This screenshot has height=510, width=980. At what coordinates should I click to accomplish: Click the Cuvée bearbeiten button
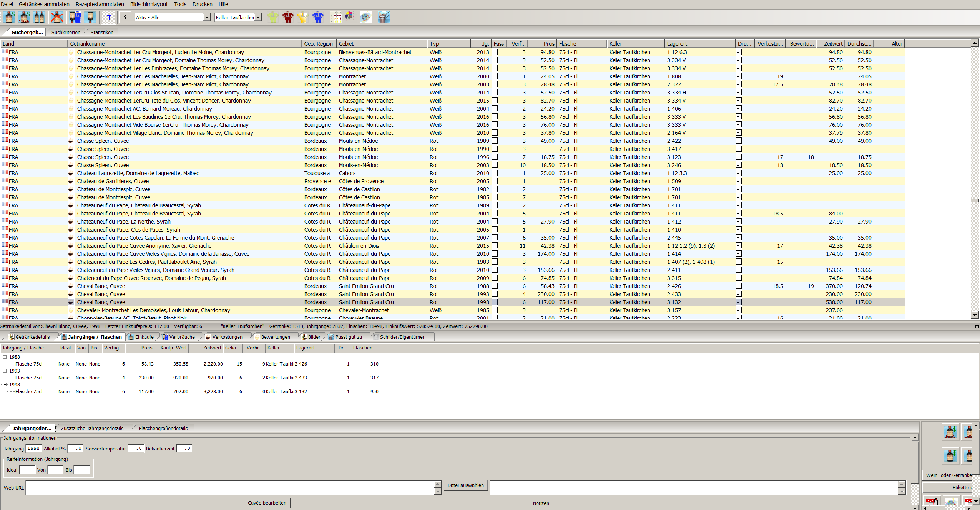point(267,503)
